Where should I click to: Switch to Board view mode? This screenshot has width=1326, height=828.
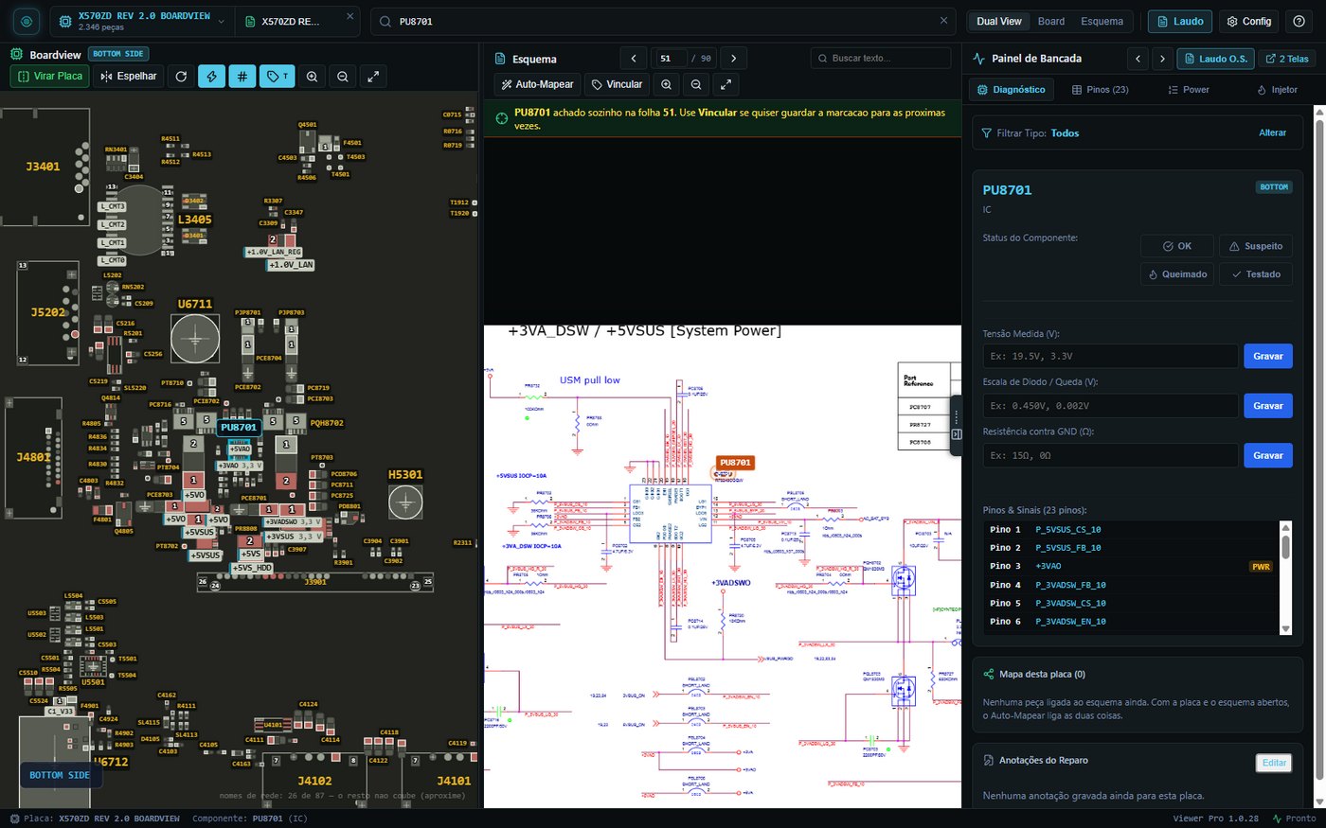click(x=1051, y=21)
